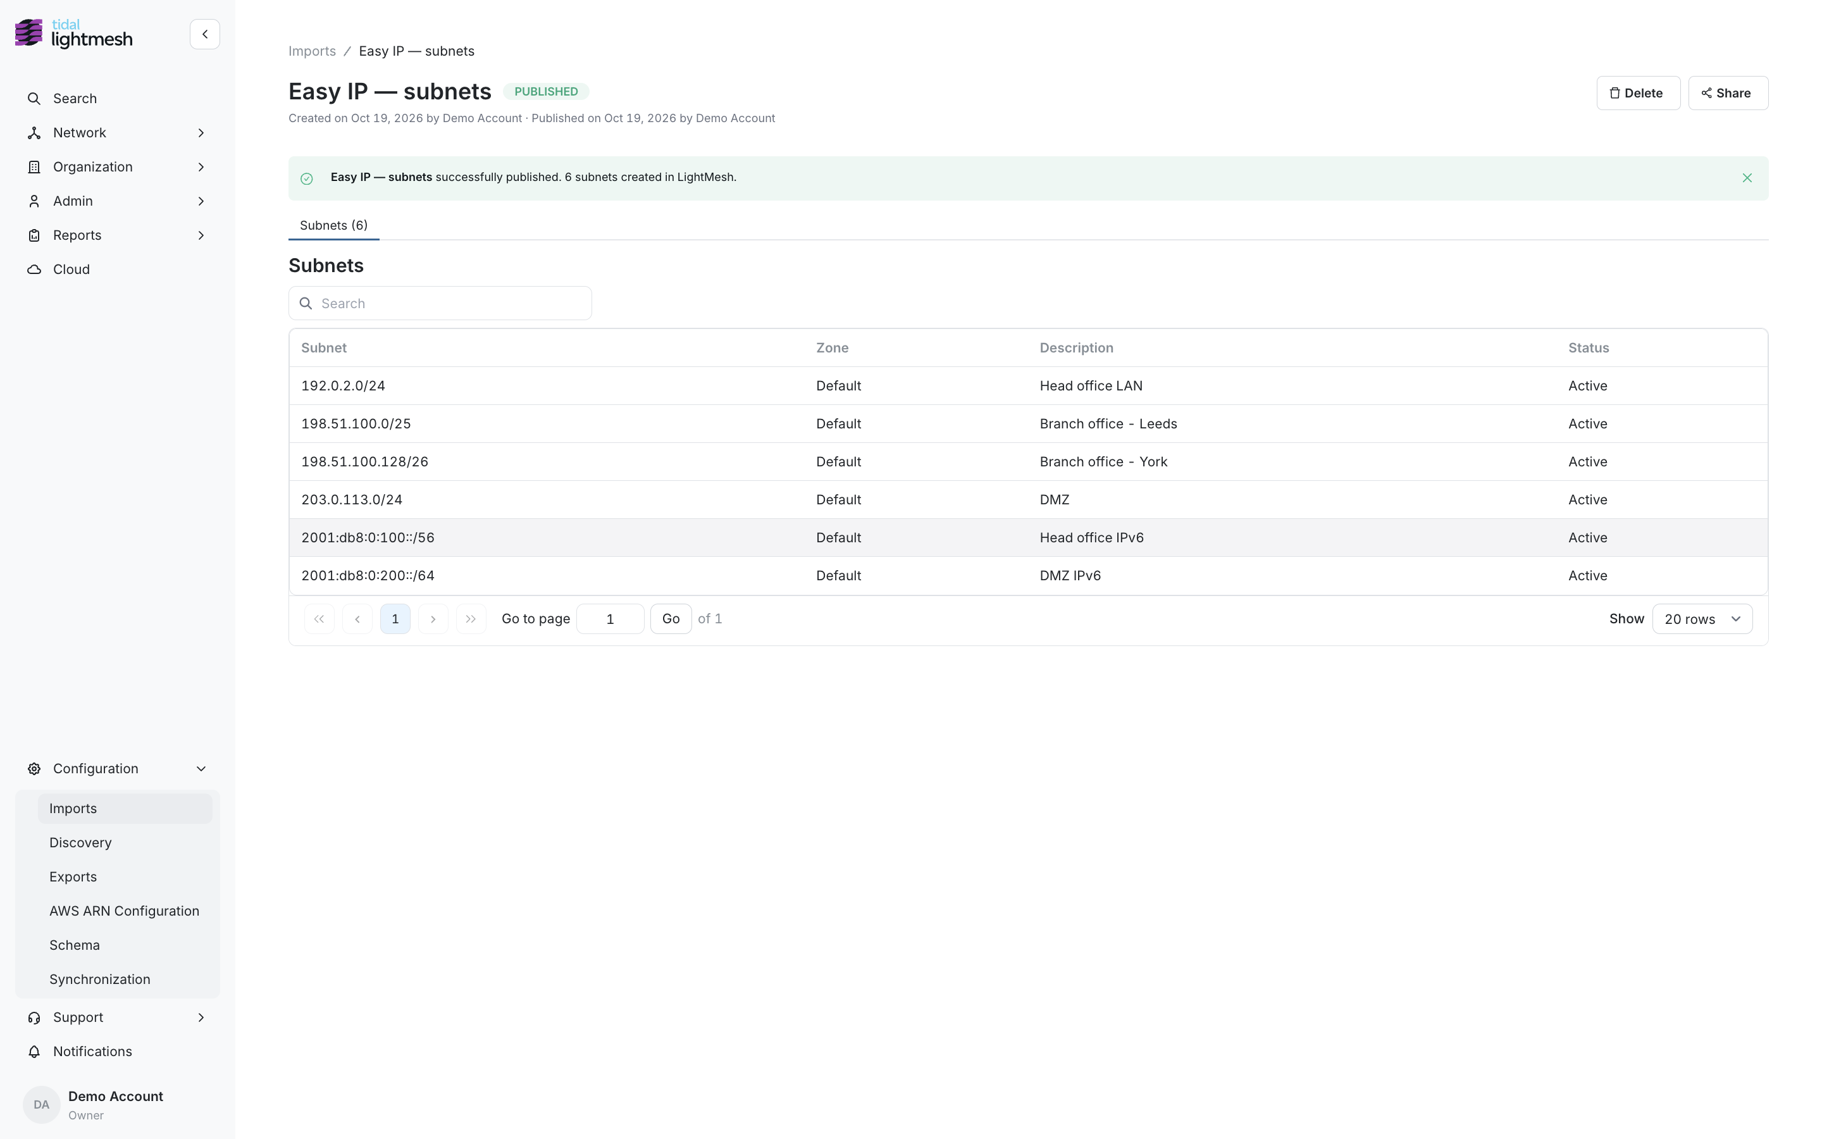Click the DA avatar for Demo Account
This screenshot has height=1139, width=1822.
pos(41,1104)
